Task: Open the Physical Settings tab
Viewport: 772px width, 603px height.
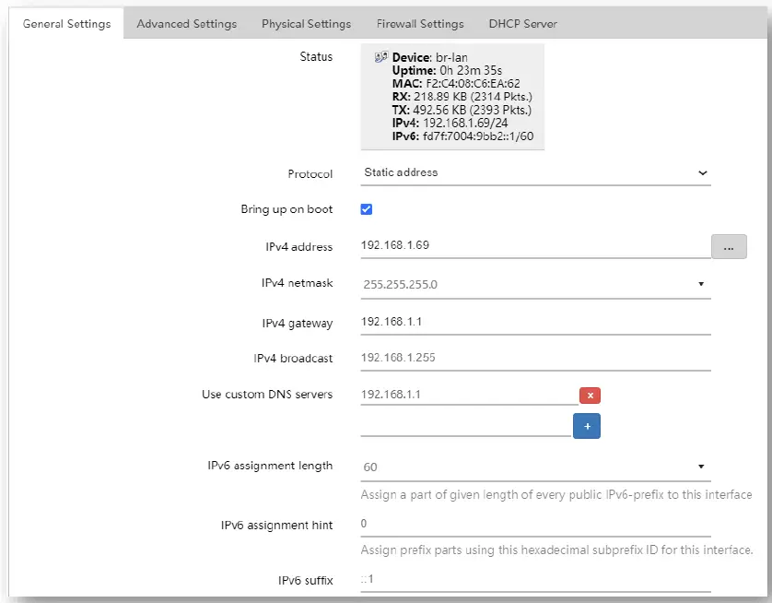Action: (306, 24)
